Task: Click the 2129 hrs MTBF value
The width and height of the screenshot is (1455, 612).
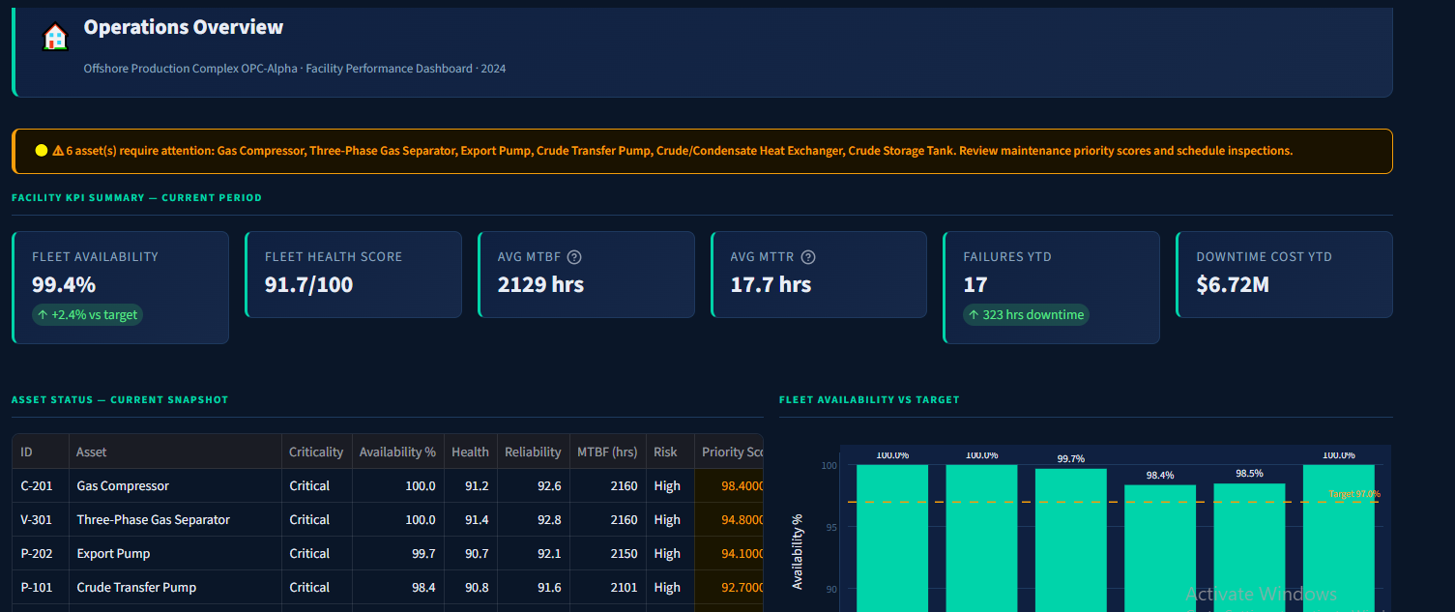Action: pos(541,285)
